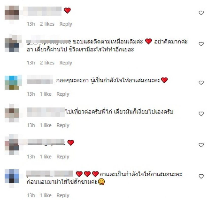Like the ไปเที่ยวต่อครับพี่ไก่ comment
This screenshot has height=200, width=208.
click(x=201, y=114)
